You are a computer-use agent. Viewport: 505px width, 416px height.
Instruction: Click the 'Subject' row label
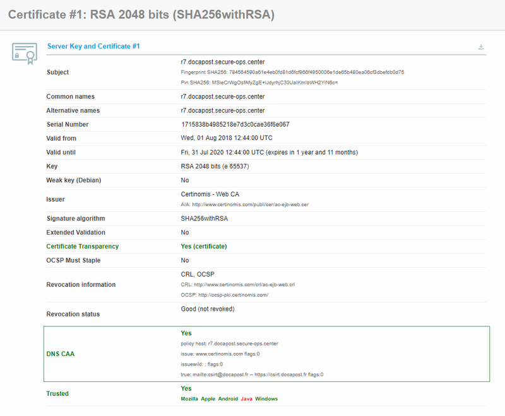57,72
